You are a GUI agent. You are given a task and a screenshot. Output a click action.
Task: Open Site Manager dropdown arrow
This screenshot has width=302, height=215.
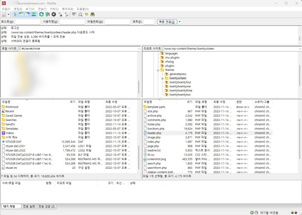9,14
